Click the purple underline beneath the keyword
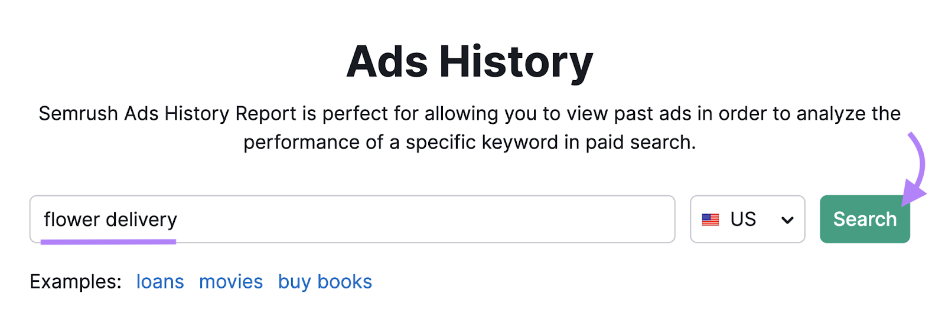This screenshot has width=945, height=322. pos(108,241)
